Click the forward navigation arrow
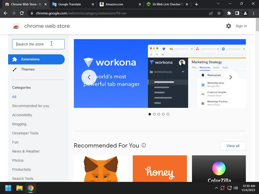This screenshot has width=259, height=194. [x=14, y=13]
